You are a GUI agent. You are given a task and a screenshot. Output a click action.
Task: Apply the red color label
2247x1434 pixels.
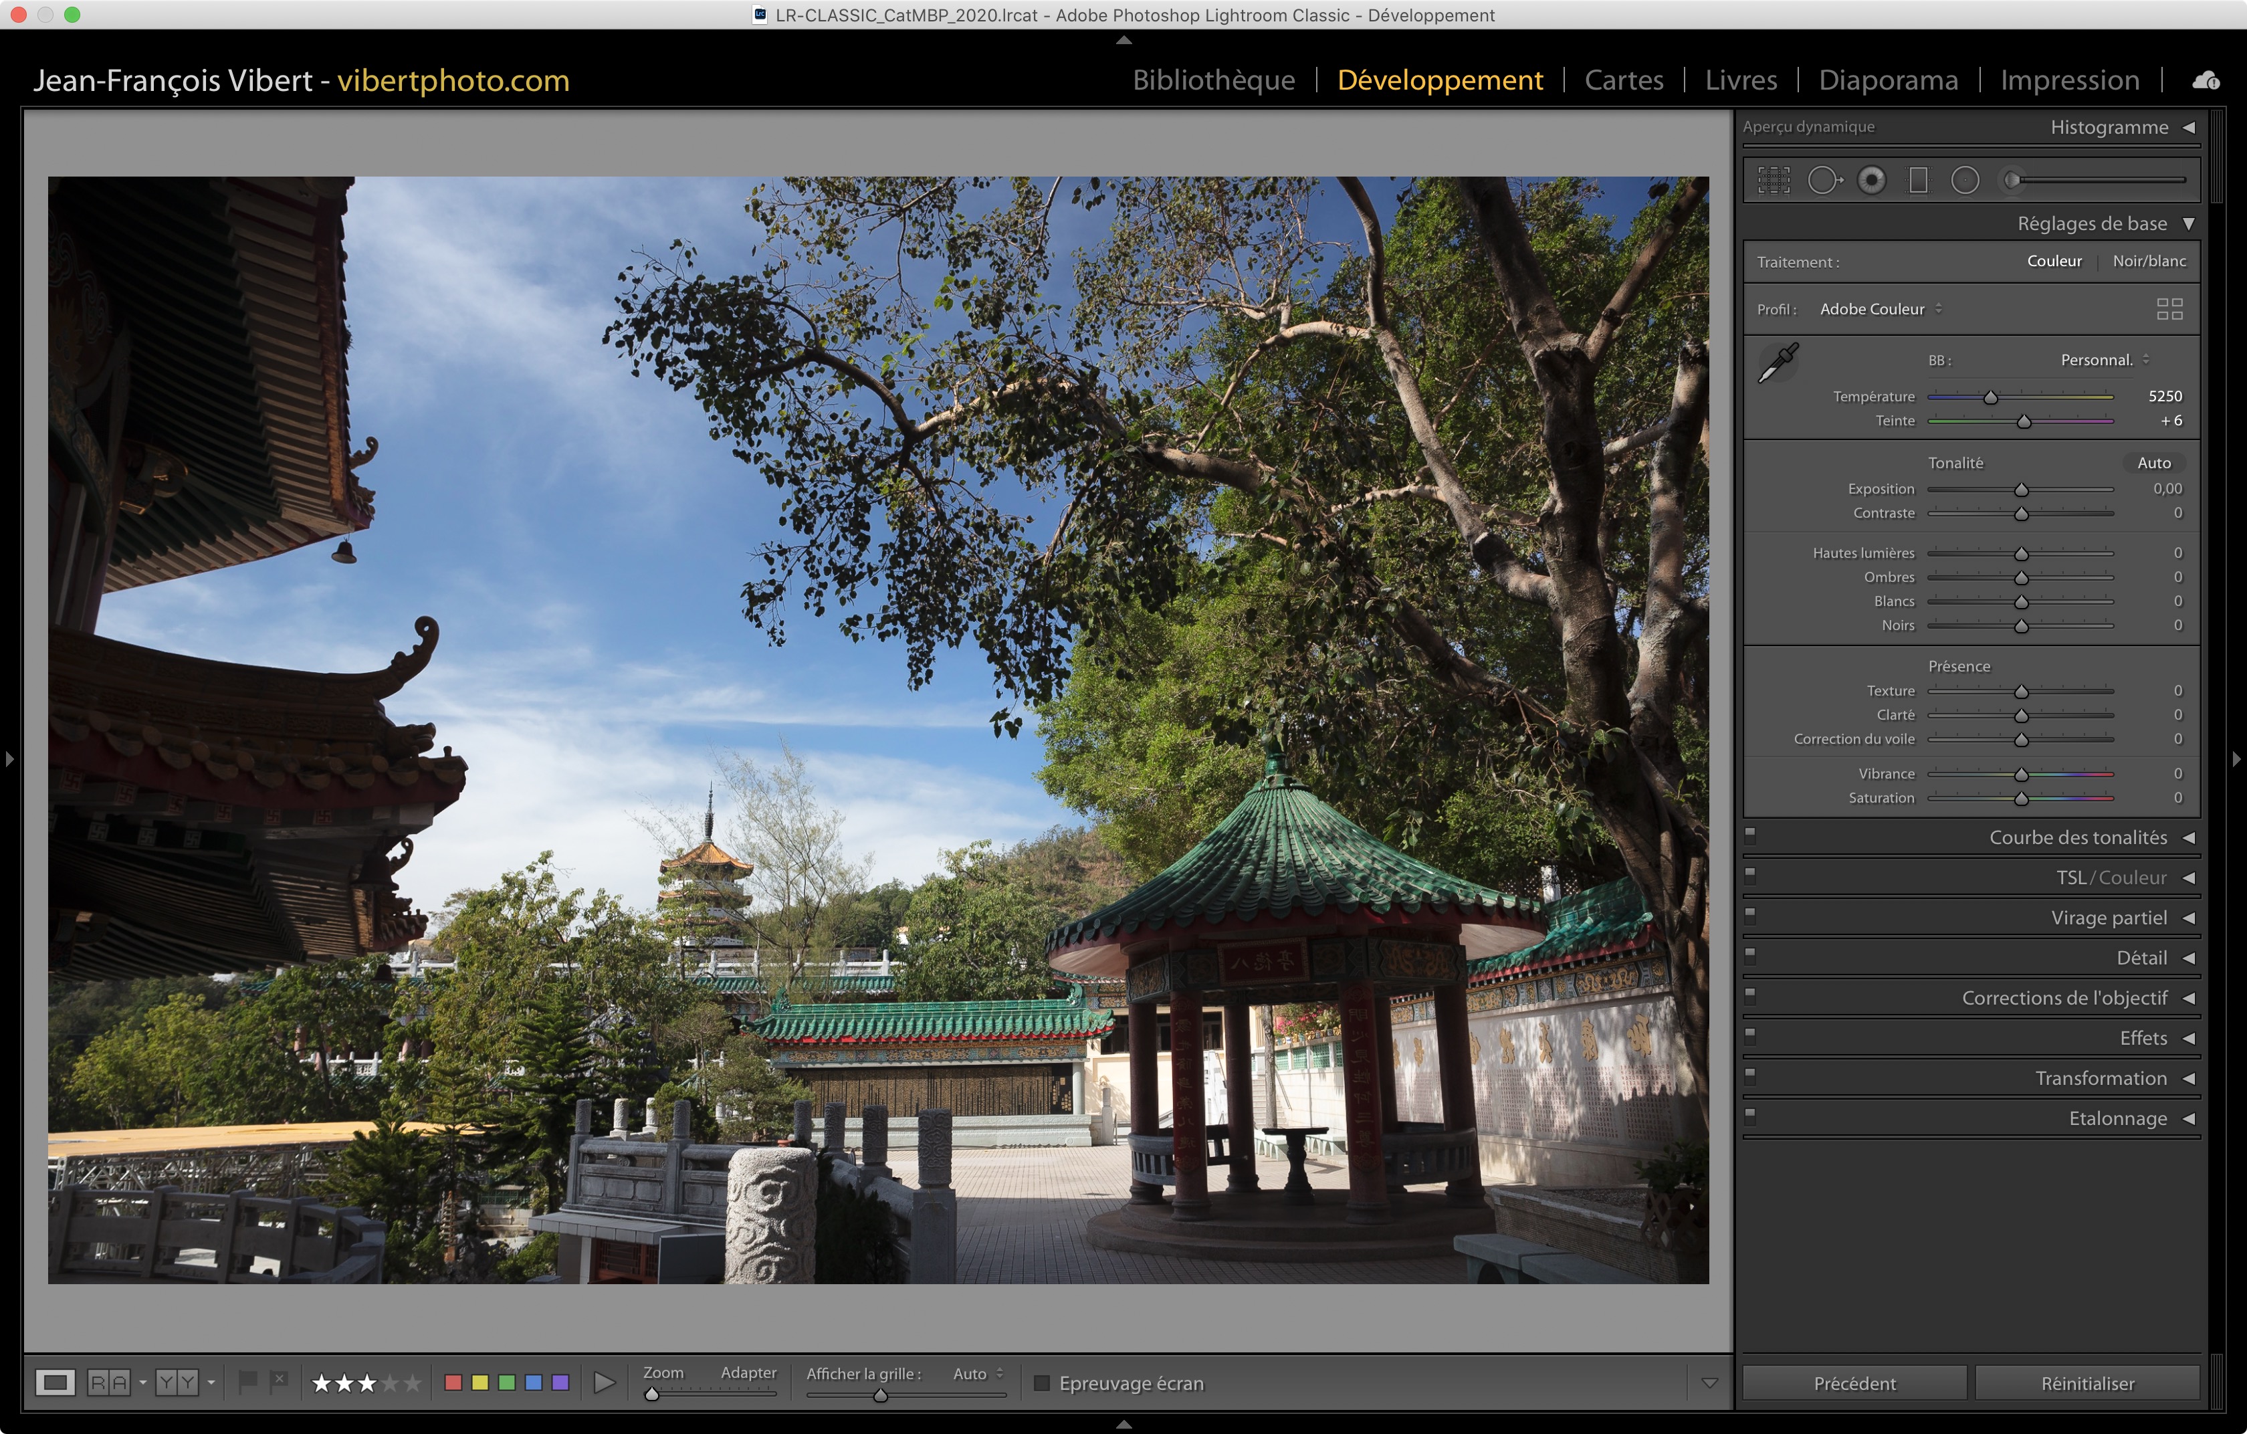coord(453,1382)
